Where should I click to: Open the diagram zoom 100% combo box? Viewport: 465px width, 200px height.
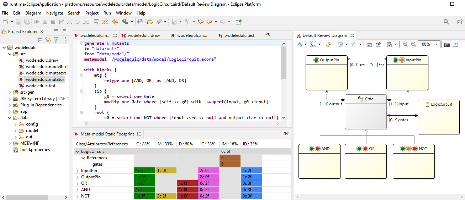click(x=429, y=44)
